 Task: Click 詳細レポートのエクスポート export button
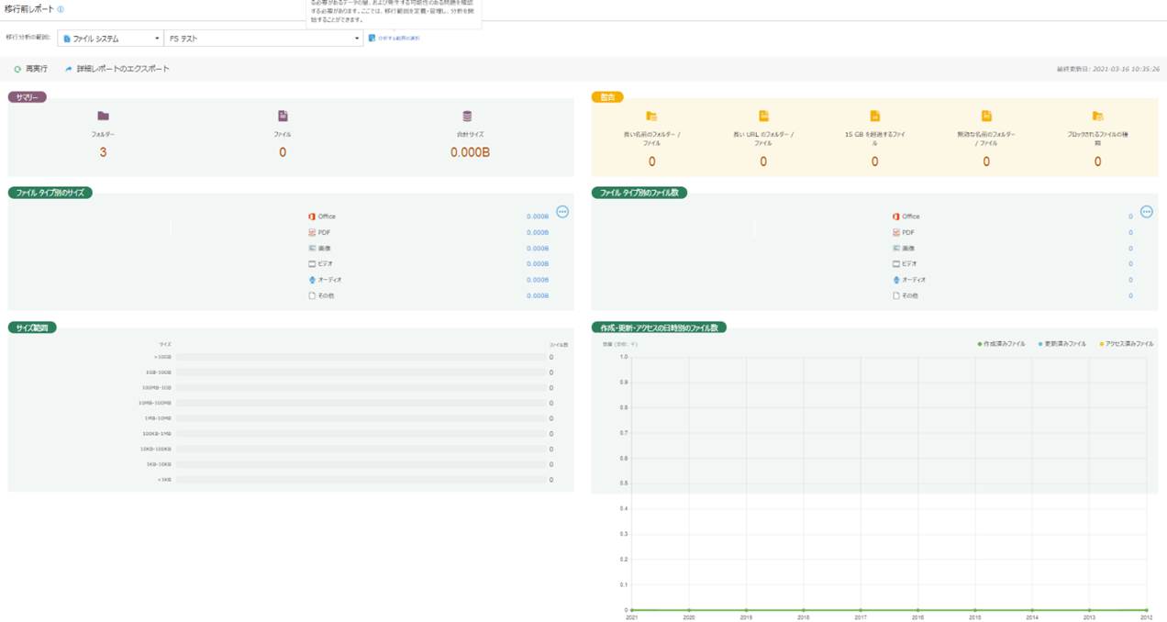tap(117, 69)
